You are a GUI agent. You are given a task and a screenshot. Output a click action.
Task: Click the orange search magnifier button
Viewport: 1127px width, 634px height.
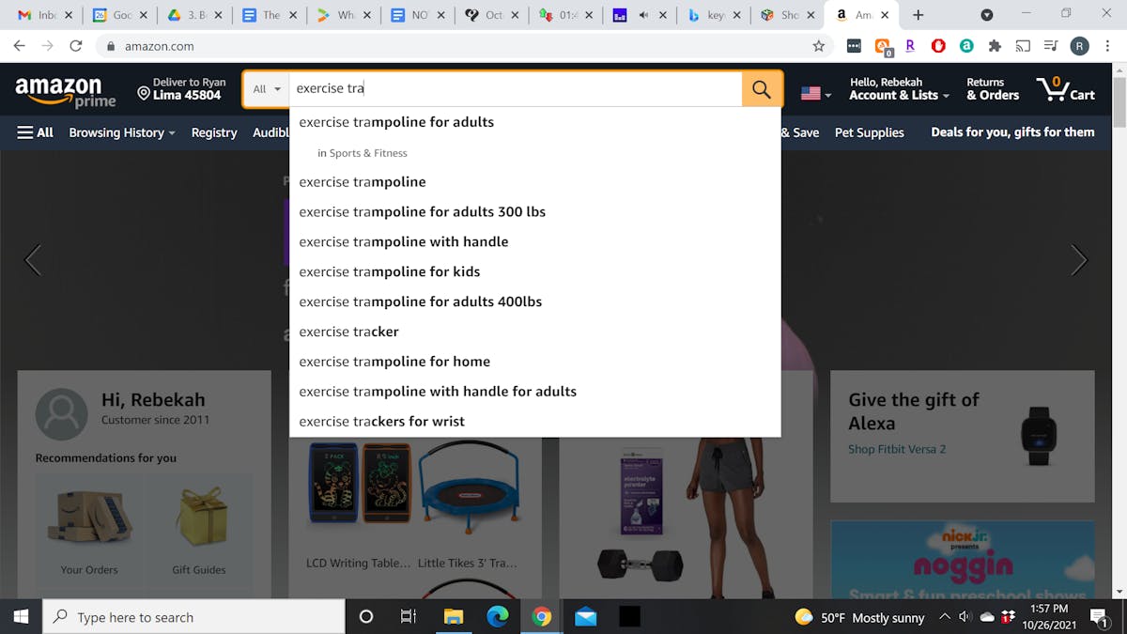click(x=762, y=89)
